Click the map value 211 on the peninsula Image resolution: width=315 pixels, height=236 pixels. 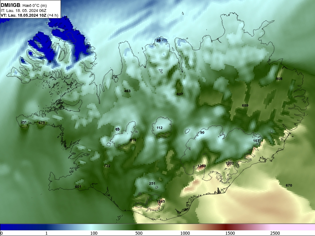click(24, 122)
